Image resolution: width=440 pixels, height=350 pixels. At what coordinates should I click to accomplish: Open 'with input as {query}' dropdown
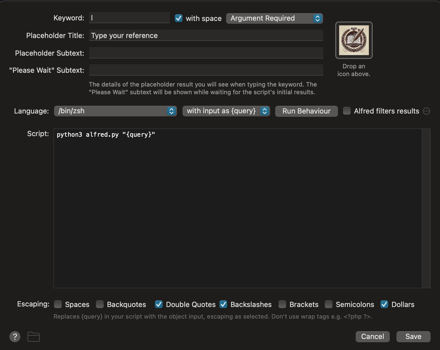[x=226, y=111]
